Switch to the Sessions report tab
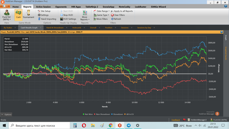 [125, 28]
